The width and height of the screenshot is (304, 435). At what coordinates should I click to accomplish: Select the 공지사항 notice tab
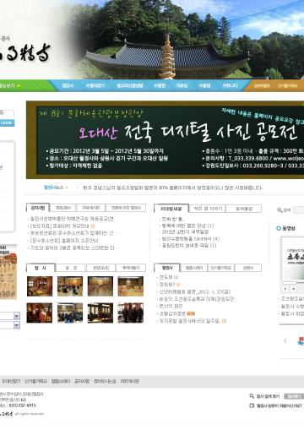pos(38,208)
